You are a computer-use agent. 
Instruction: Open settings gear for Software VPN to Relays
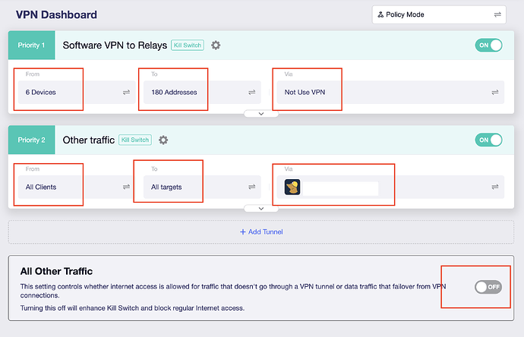pyautogui.click(x=216, y=46)
